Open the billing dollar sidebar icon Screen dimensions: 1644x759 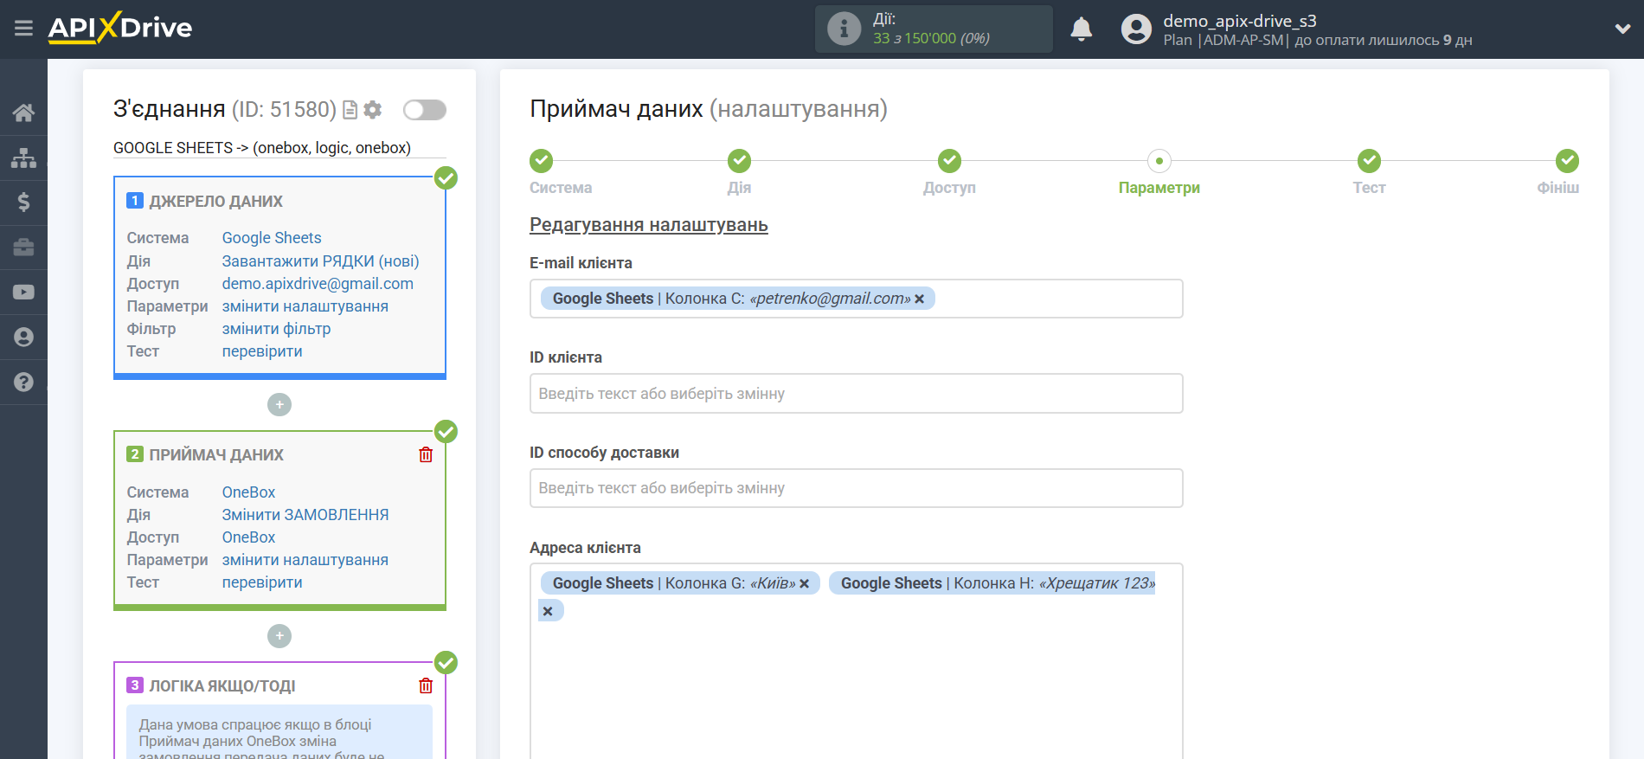coord(23,203)
